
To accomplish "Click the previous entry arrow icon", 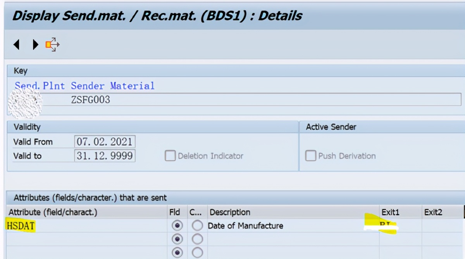I will click(16, 45).
